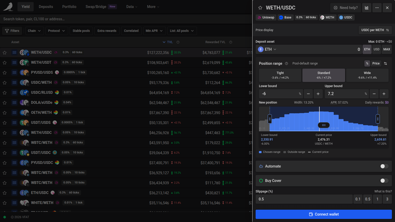This screenshot has height=222, width=395.
Task: Star the WBTC/WETH 0.3% pool row
Action: tap(5, 143)
